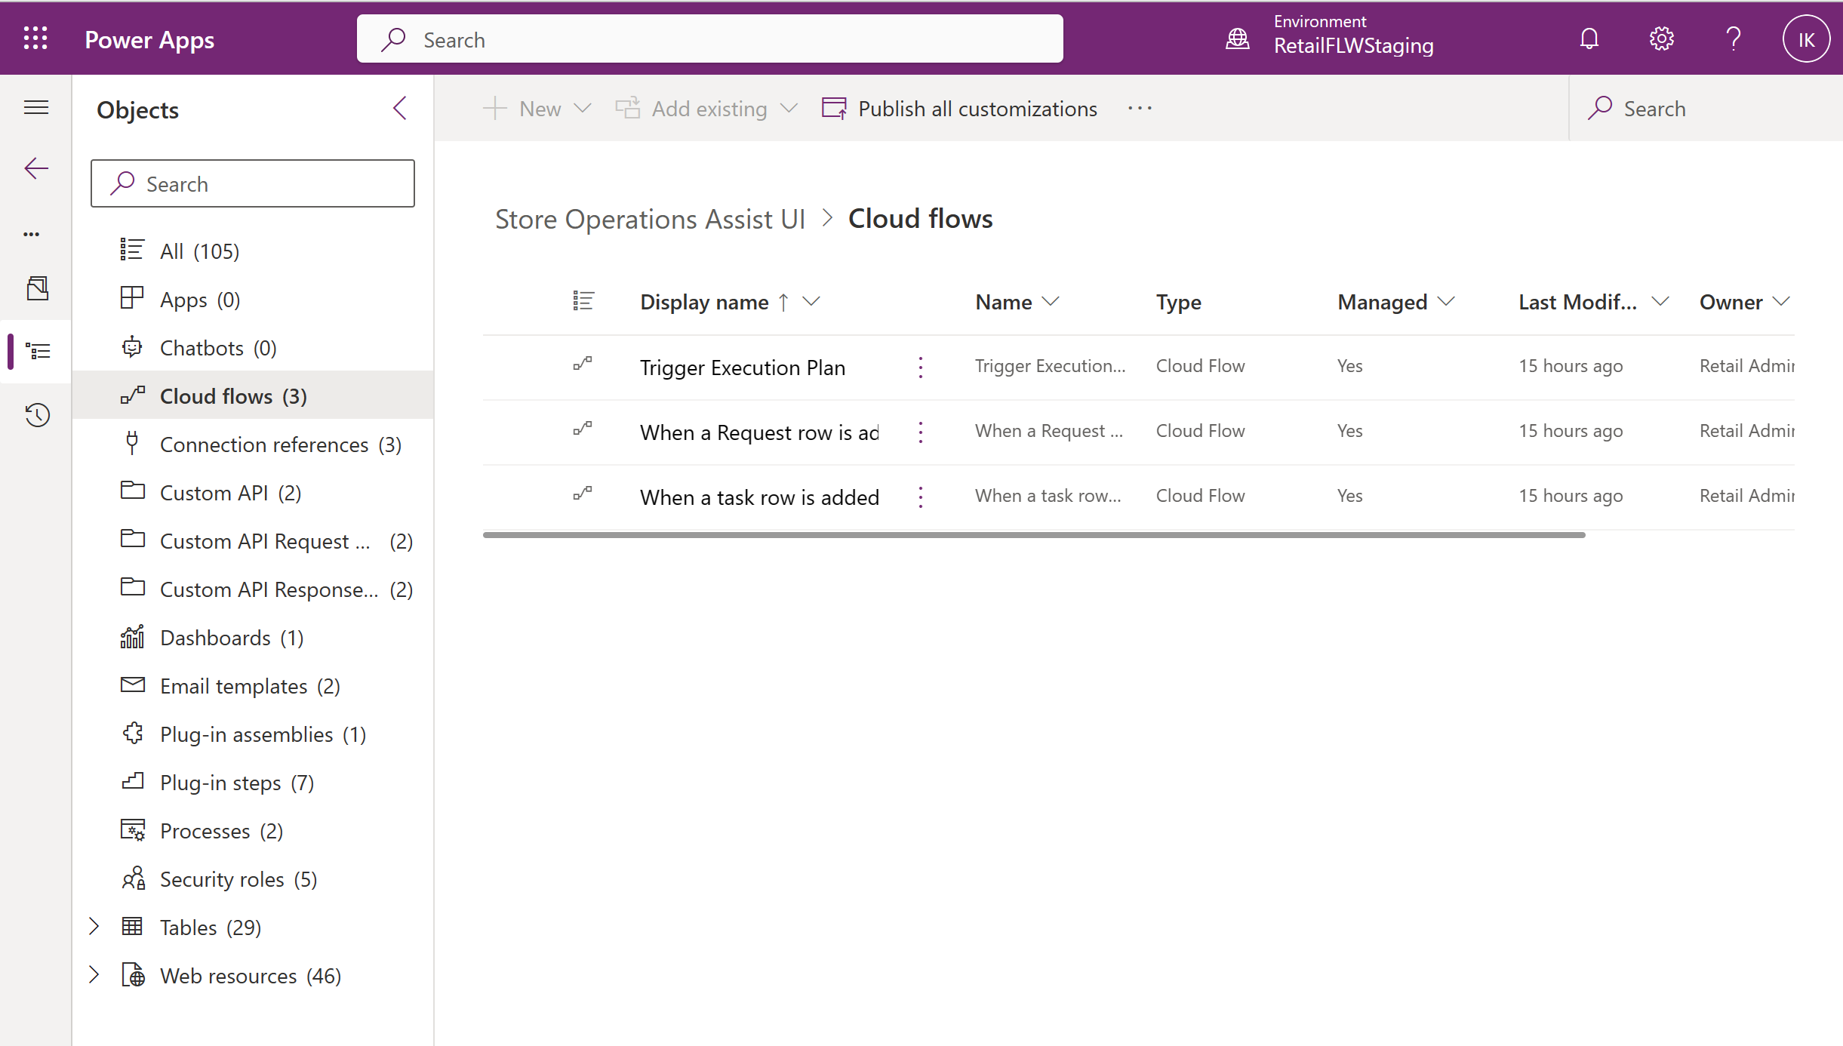Toggle the collapse sidebar arrow
Image resolution: width=1843 pixels, height=1046 pixels.
click(400, 109)
